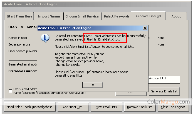193x116 pixels.
Task: Click the Generate Emails List button
Action: [165, 91]
